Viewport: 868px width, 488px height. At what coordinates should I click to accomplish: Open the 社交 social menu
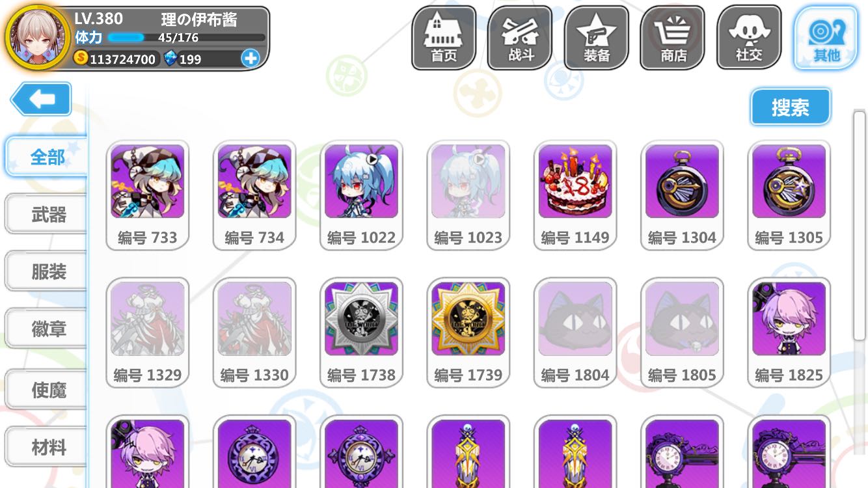pyautogui.click(x=749, y=38)
